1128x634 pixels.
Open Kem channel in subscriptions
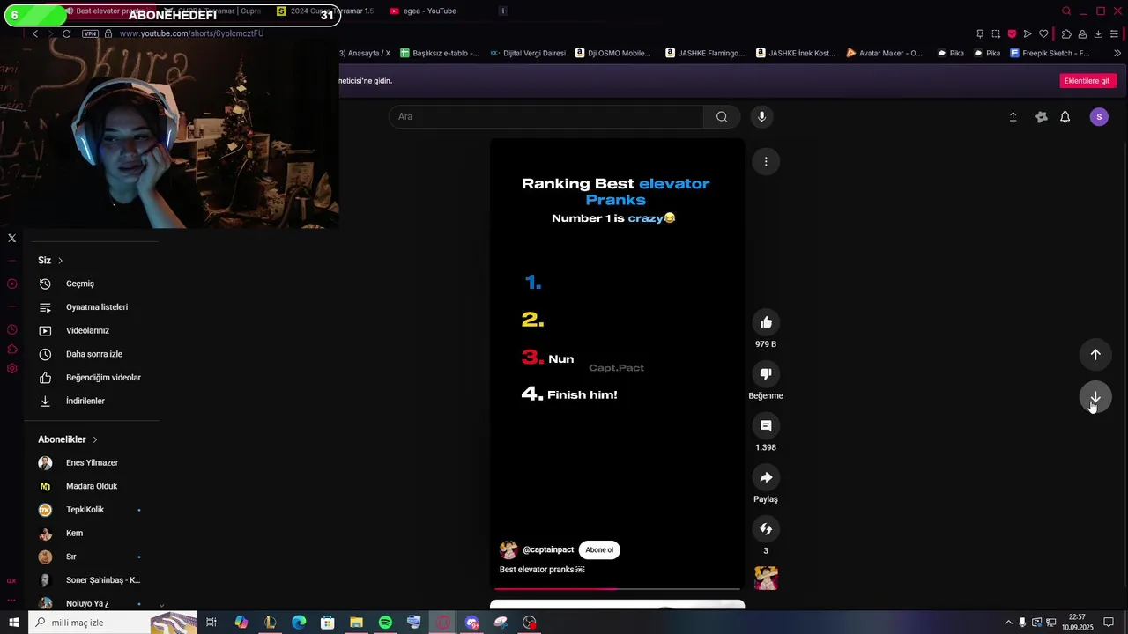[92, 534]
